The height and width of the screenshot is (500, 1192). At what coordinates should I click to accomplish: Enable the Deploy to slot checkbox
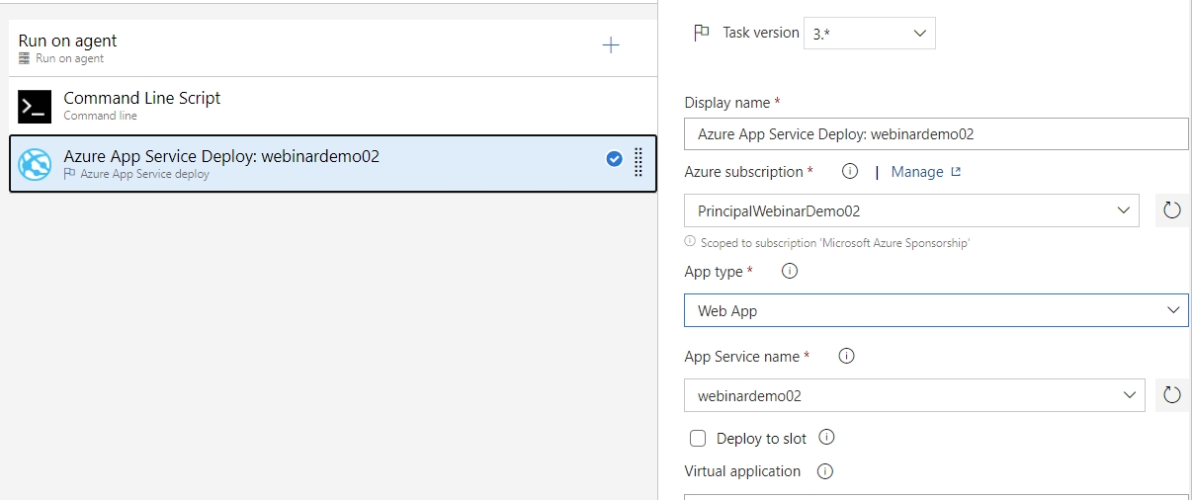(x=698, y=438)
